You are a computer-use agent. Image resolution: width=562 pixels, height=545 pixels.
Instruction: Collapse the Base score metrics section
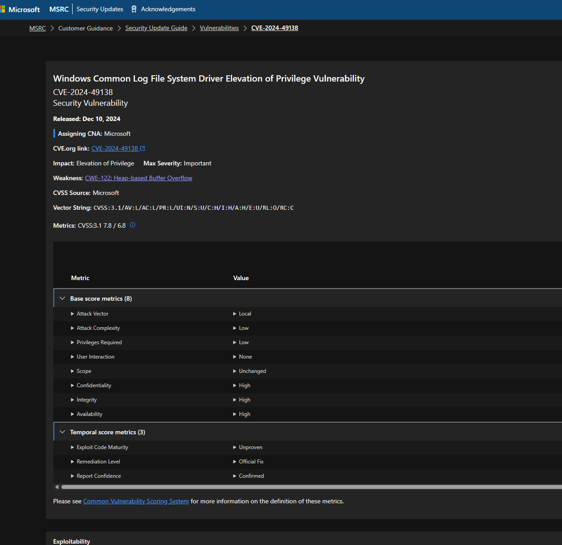pyautogui.click(x=62, y=298)
